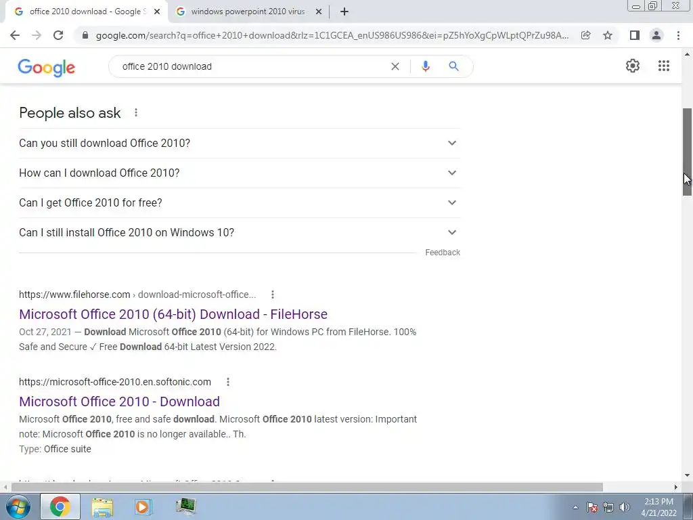
Task: Open the Chrome side panel
Action: click(x=635, y=35)
